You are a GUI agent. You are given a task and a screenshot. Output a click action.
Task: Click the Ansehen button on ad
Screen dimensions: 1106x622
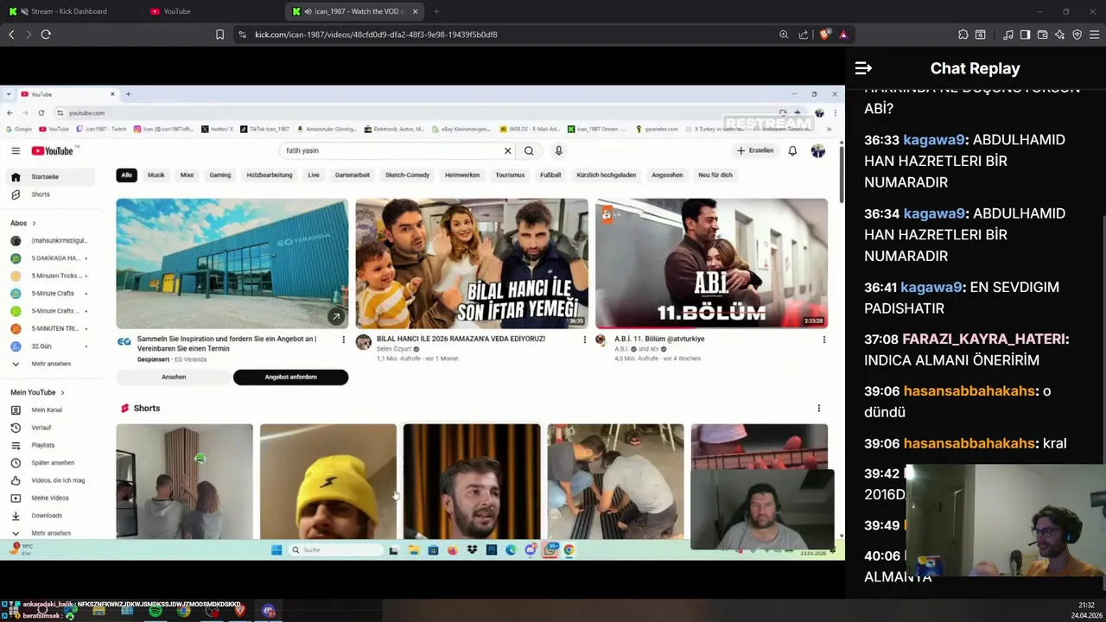click(x=174, y=377)
